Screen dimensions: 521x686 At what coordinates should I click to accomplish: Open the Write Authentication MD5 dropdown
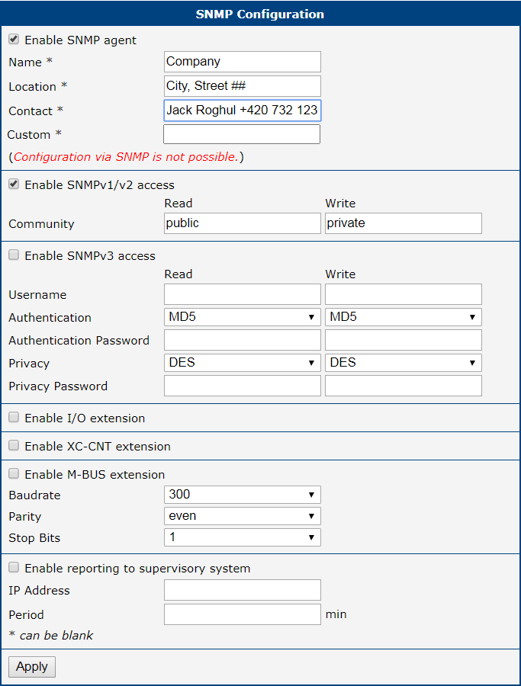(404, 317)
